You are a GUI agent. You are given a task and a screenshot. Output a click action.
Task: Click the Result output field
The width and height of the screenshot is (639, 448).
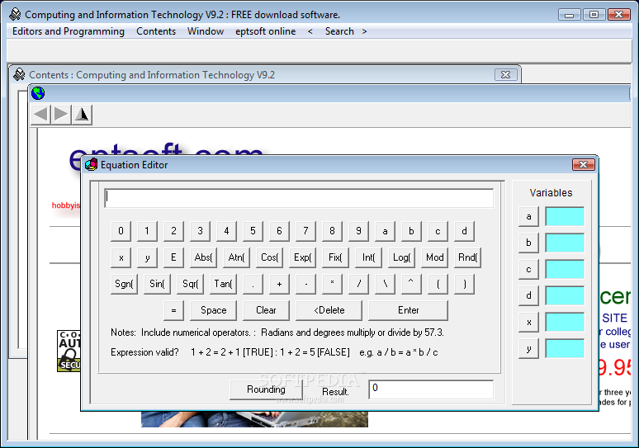point(431,389)
